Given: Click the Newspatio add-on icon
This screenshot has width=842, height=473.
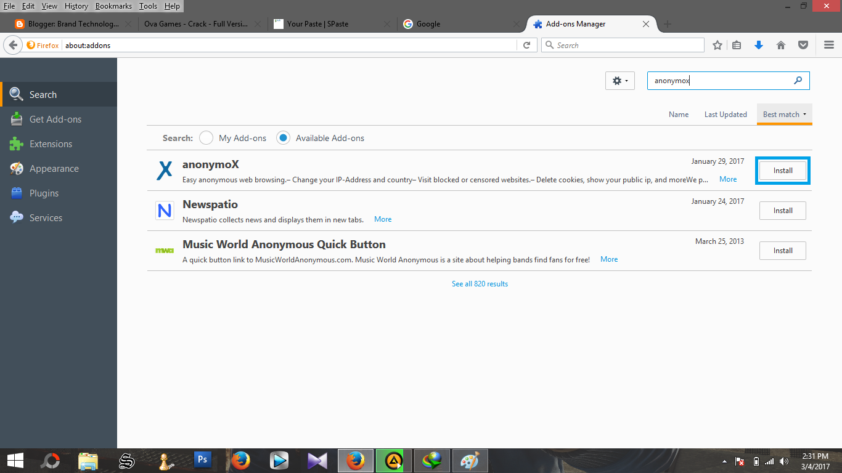Looking at the screenshot, I should click(x=165, y=211).
